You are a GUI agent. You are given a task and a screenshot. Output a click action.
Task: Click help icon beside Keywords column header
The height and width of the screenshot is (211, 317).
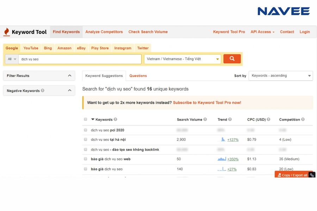click(x=115, y=119)
